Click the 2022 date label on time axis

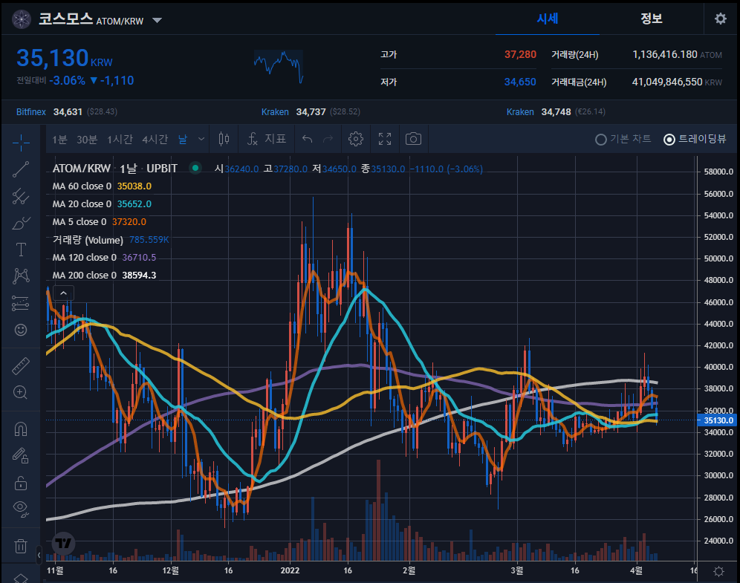(291, 570)
